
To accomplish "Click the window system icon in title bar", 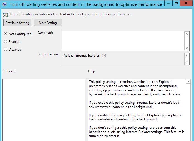I will pyautogui.click(x=4, y=4).
